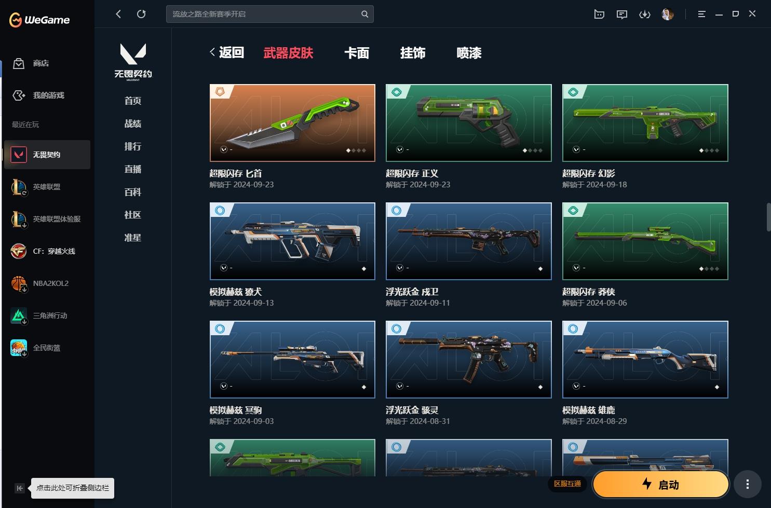The height and width of the screenshot is (508, 771).
Task: Open the 超限闪存 正义 skin card
Action: [x=469, y=123]
